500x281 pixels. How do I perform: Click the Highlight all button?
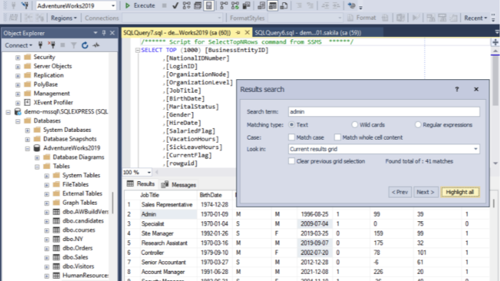click(x=460, y=192)
